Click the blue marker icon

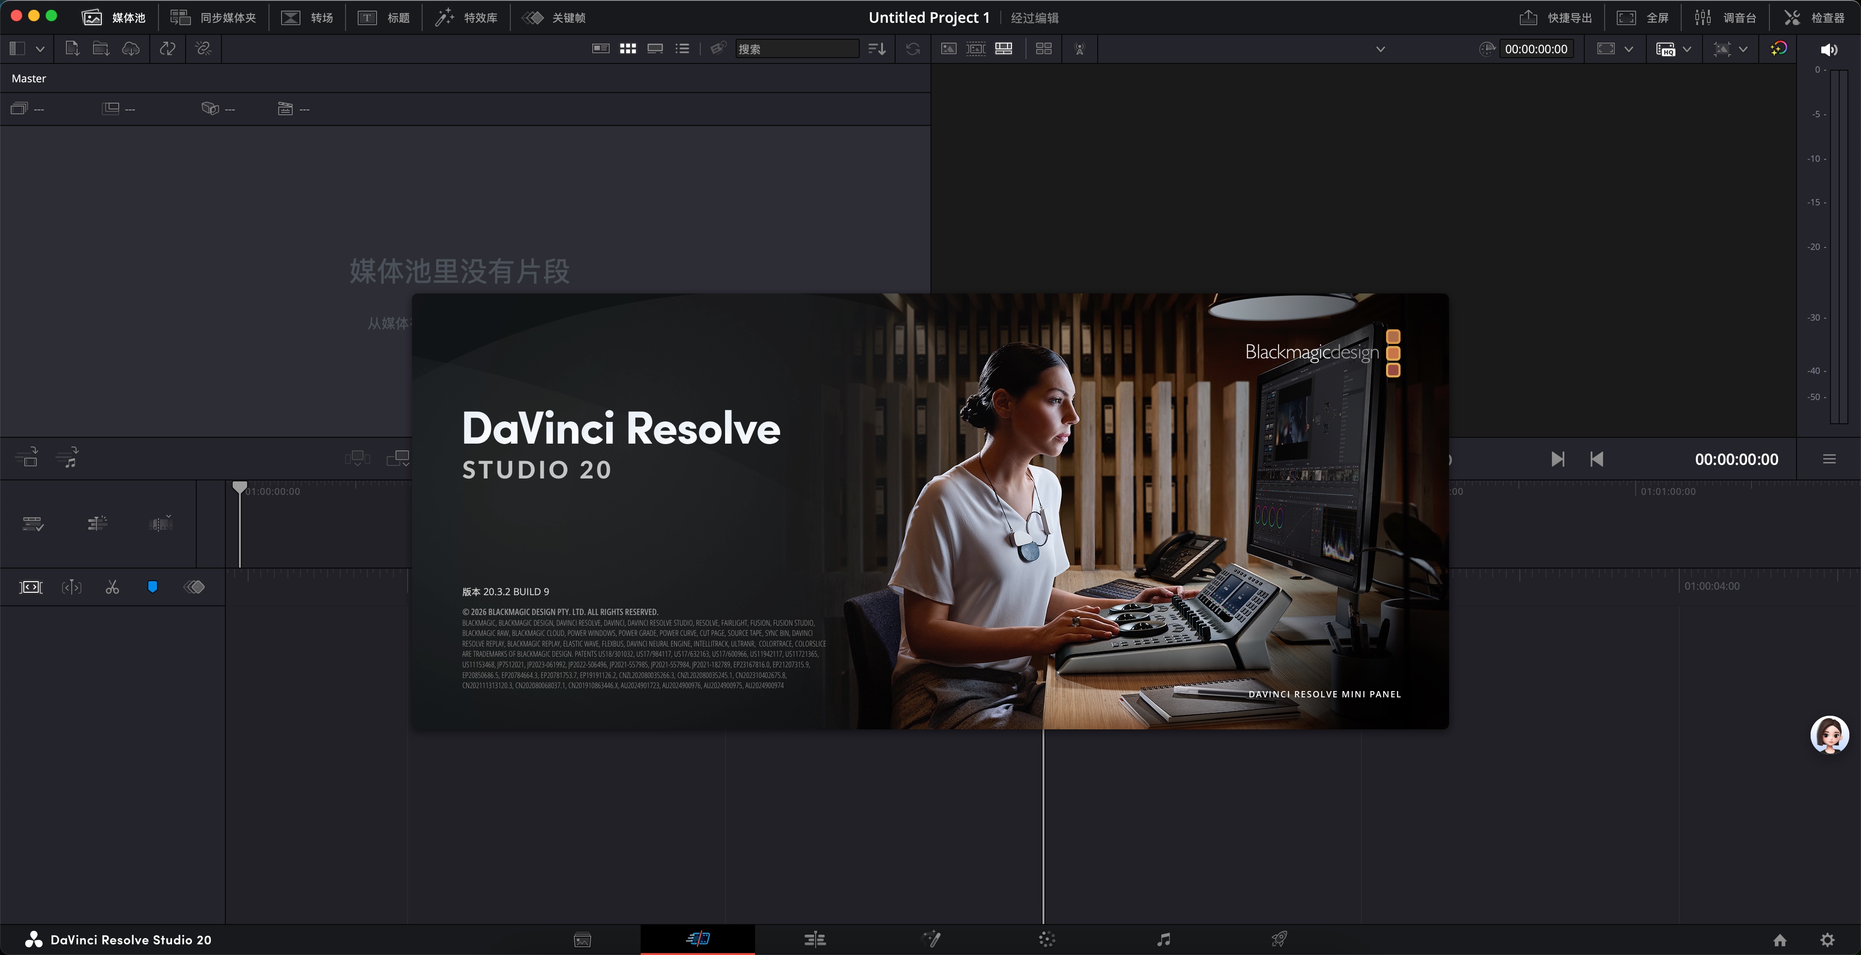[153, 587]
